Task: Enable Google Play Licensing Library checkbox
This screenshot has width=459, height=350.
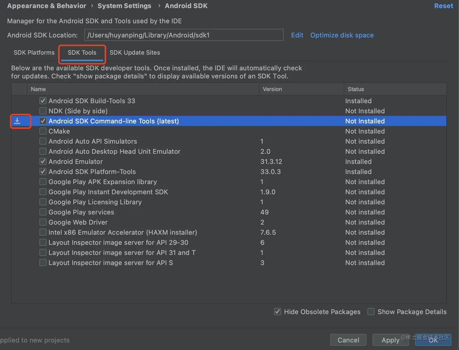Action: (43, 202)
